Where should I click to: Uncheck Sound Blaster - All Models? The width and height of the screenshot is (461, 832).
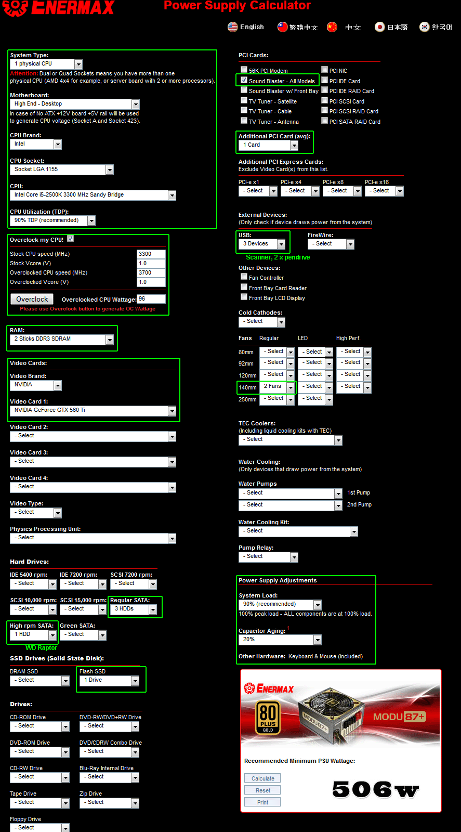coord(244,80)
